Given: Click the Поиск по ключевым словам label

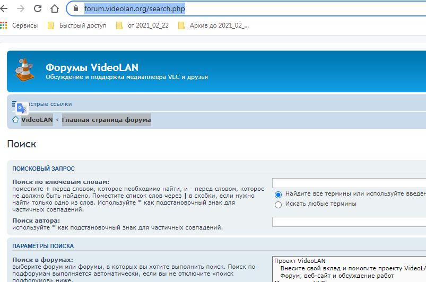Looking at the screenshot, I should [61, 182].
